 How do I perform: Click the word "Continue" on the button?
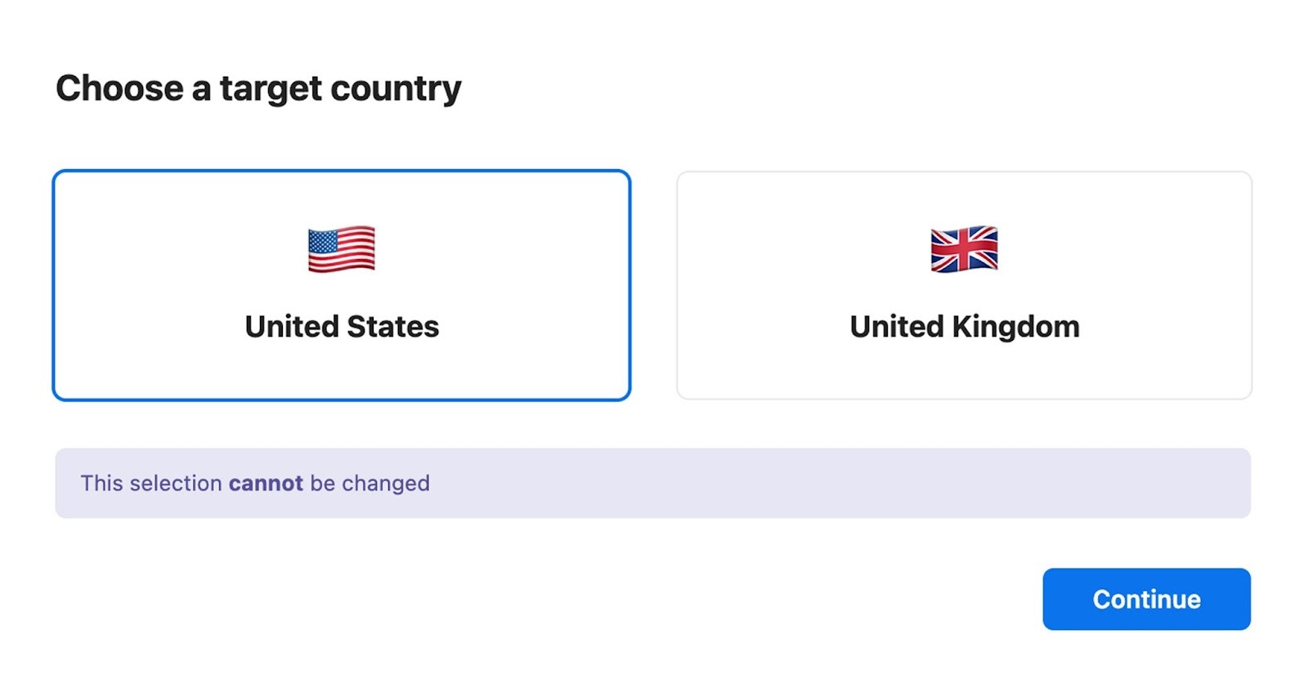pyautogui.click(x=1146, y=599)
